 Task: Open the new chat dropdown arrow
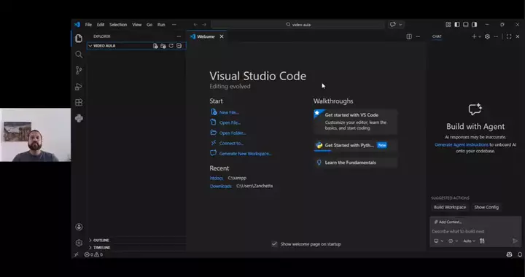click(x=480, y=36)
